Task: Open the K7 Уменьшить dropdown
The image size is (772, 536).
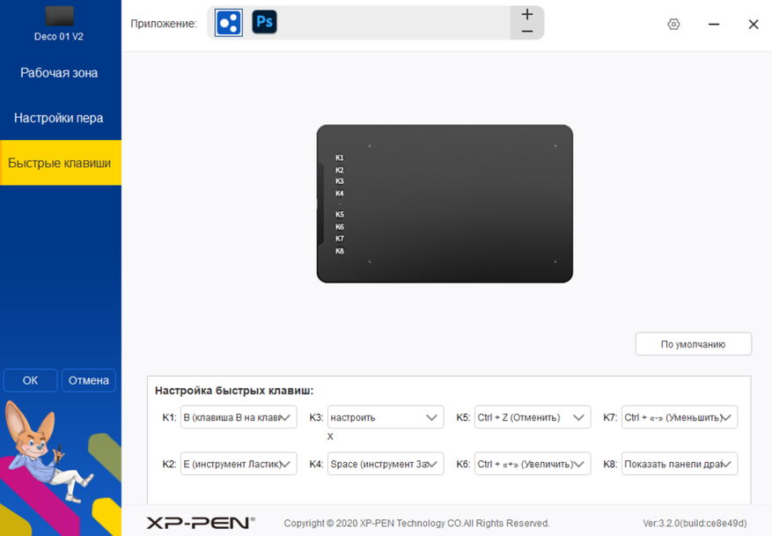Action: (680, 417)
